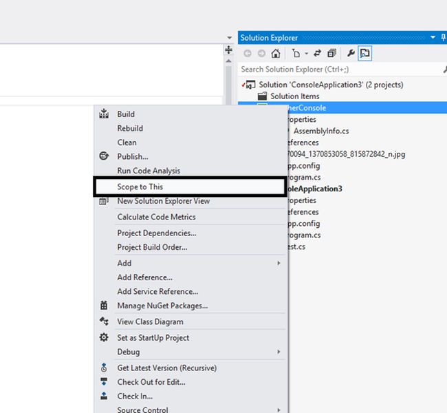The image size is (447, 413).
Task: Click the Build icon in context menu
Action: [x=104, y=114]
